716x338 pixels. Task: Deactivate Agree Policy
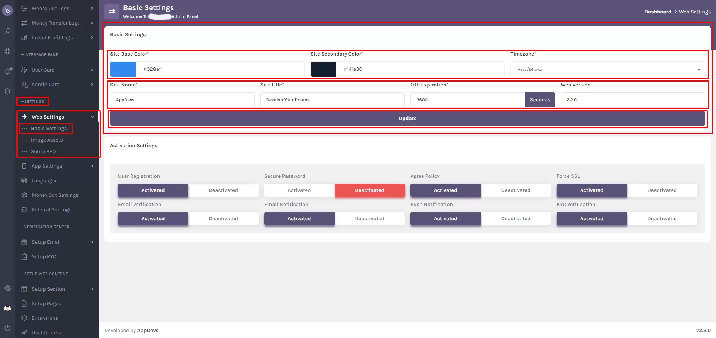coord(516,190)
